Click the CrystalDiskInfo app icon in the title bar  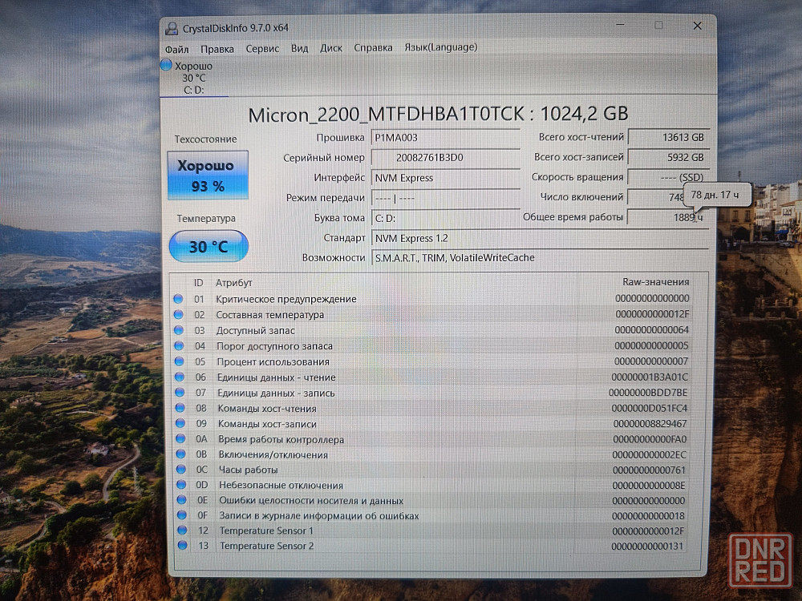pyautogui.click(x=172, y=28)
